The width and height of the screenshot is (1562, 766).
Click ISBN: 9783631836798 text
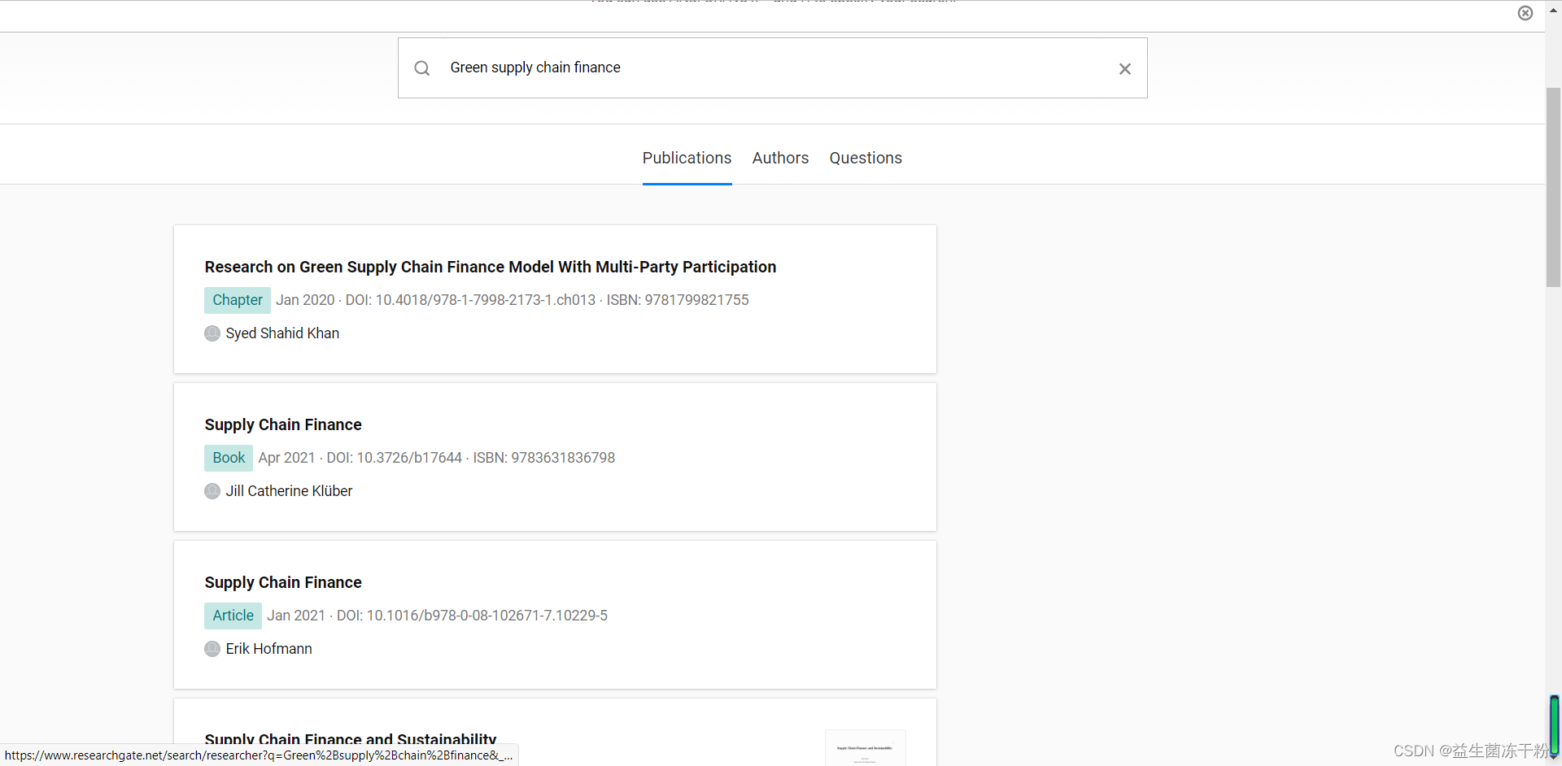[544, 458]
